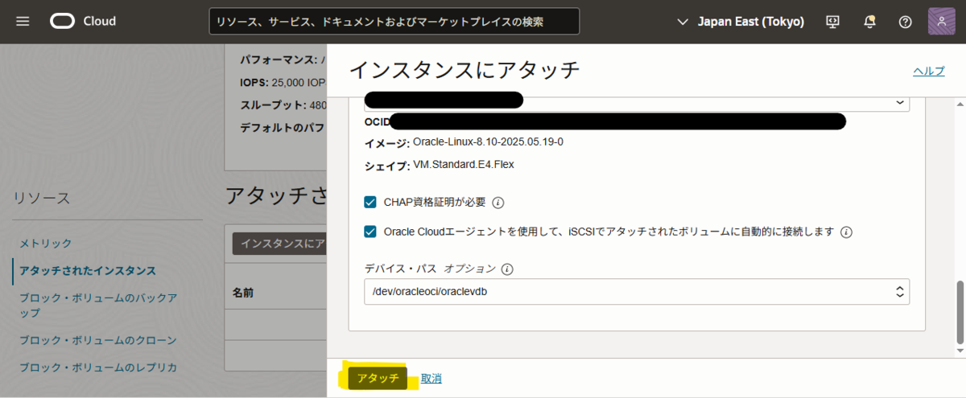966x398 pixels.
Task: Select ブロック・ボリュームのクローン resource
Action: [x=98, y=340]
